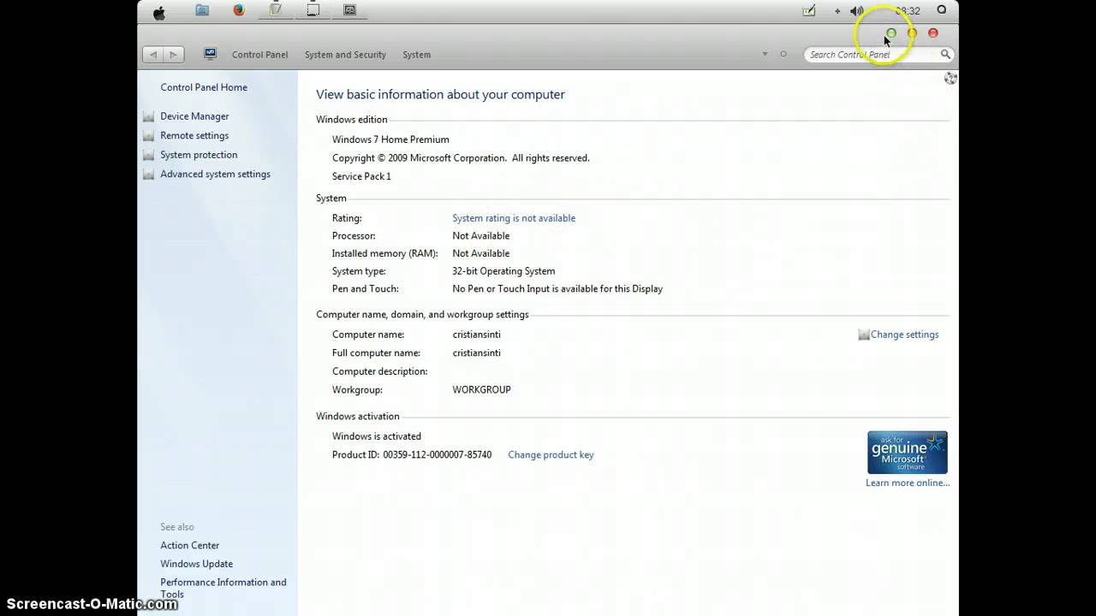Click the shield icon beside Advanced system settings
The image size is (1096, 616).
tap(149, 175)
